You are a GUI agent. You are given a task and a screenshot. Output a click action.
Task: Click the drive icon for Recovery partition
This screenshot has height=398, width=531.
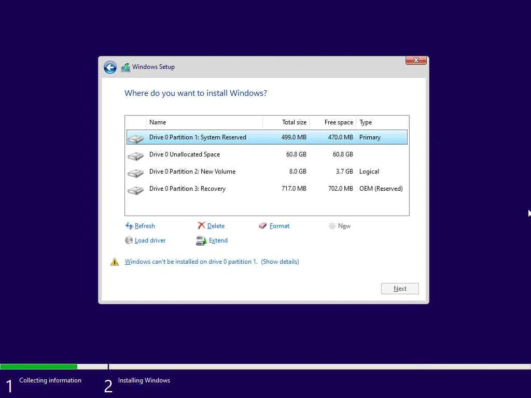coord(135,190)
